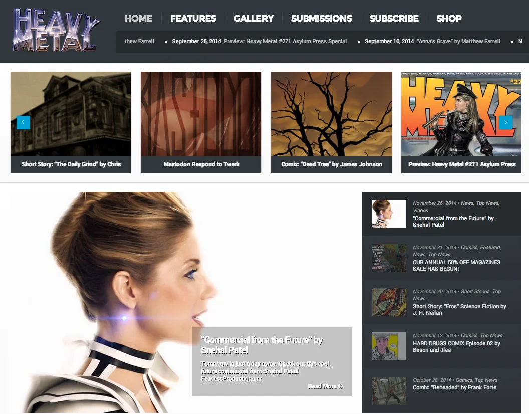Image resolution: width=529 pixels, height=414 pixels.
Task: Open the HOME menu item
Action: coord(138,18)
